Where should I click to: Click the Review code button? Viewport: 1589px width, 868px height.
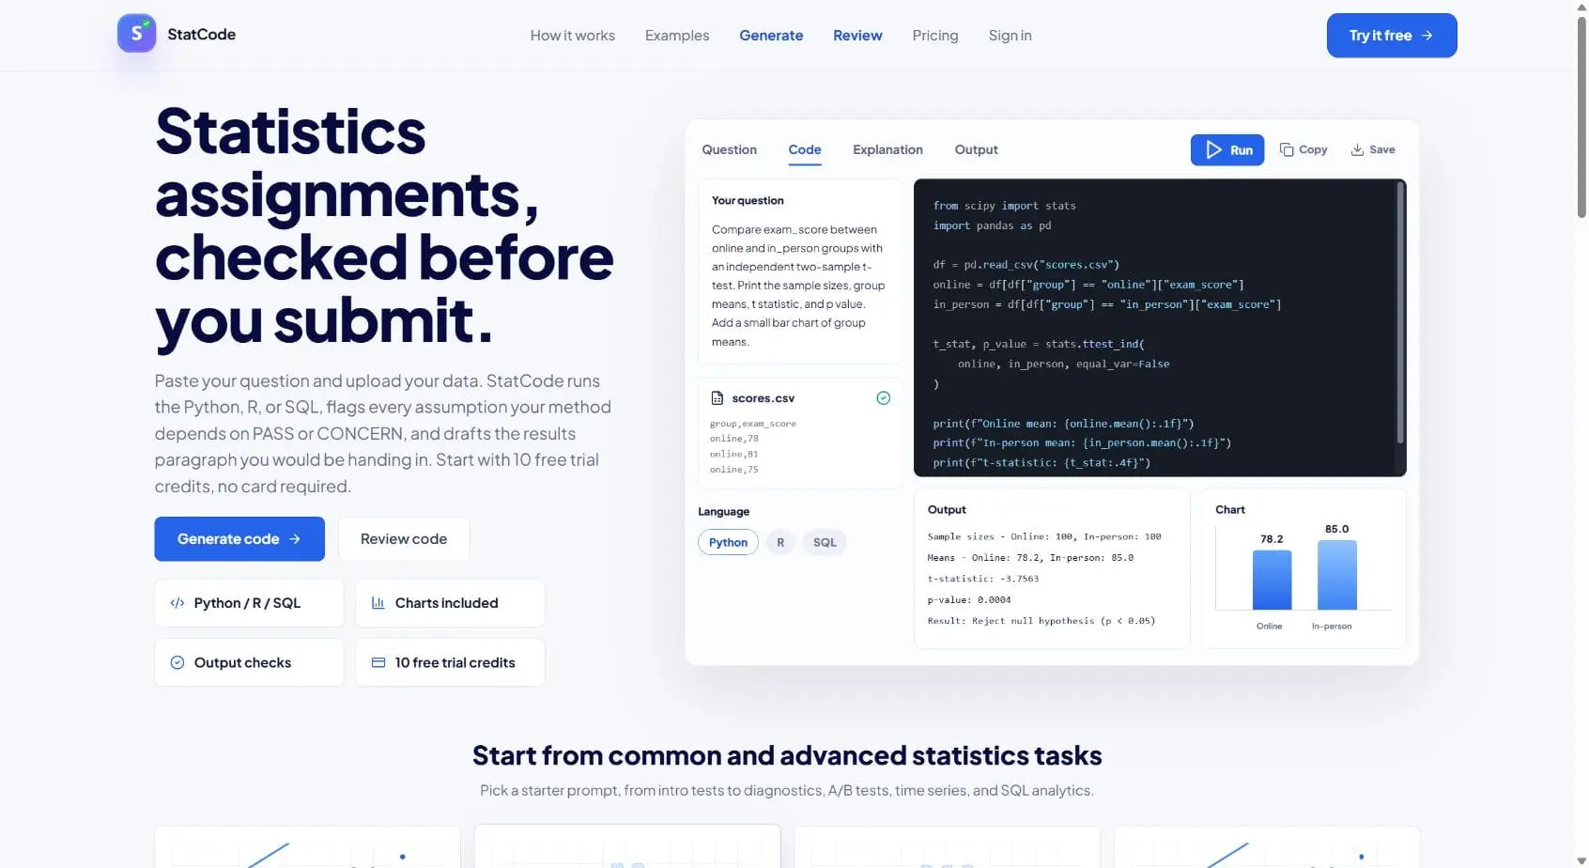tap(404, 539)
